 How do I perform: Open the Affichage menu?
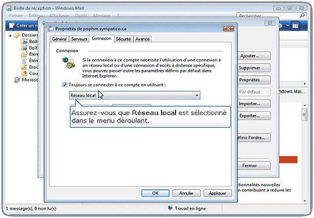pyautogui.click(x=59, y=16)
